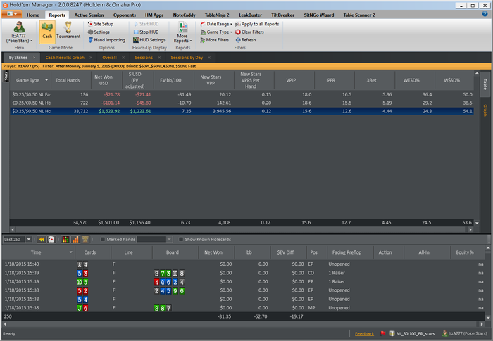The width and height of the screenshot is (493, 341).
Task: Select the Tournament trophy icon
Action: pyautogui.click(x=68, y=31)
